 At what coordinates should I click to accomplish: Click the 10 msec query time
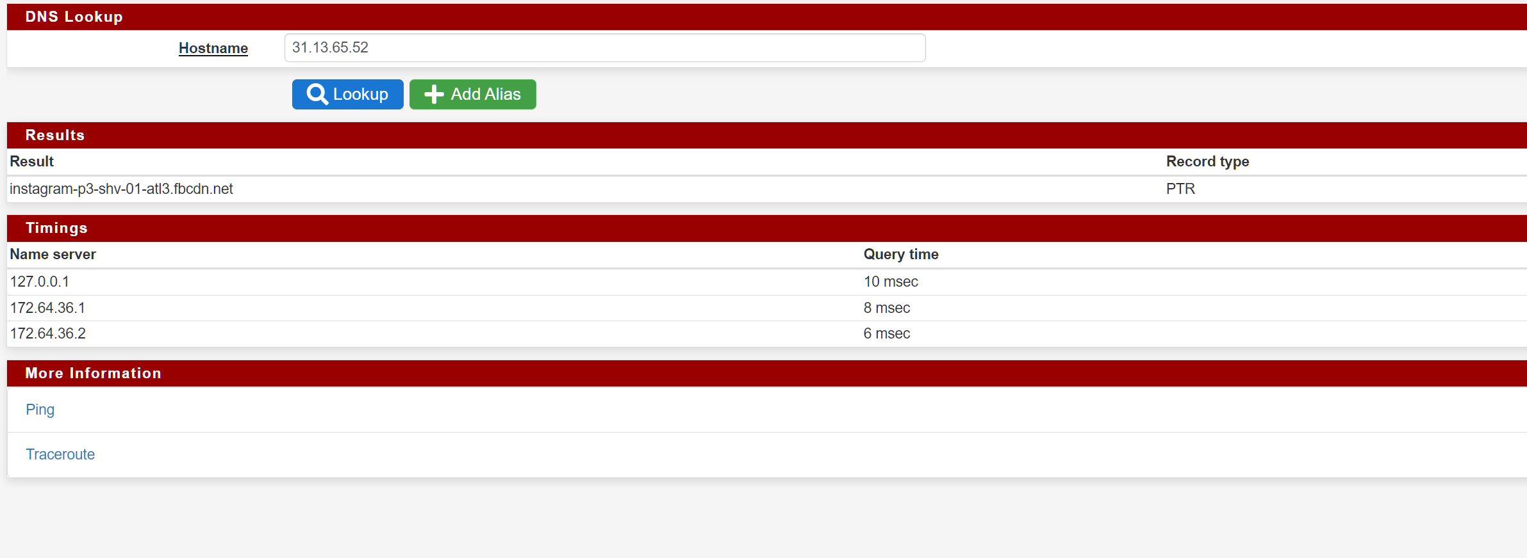(891, 282)
